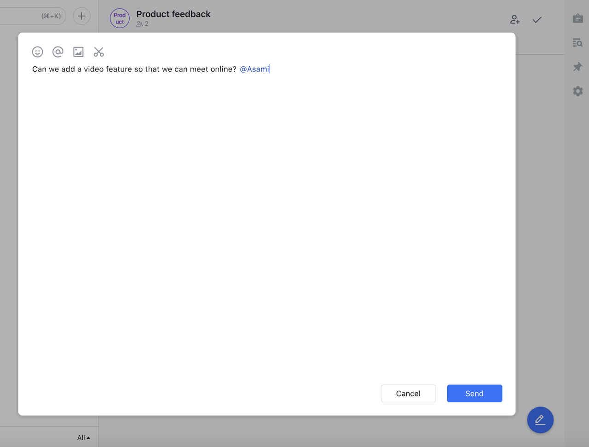
Task: Click the @ mention icon
Action: click(x=58, y=52)
